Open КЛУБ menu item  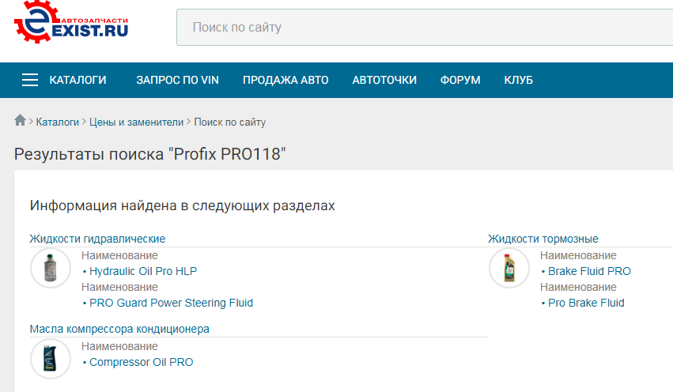[x=519, y=80]
